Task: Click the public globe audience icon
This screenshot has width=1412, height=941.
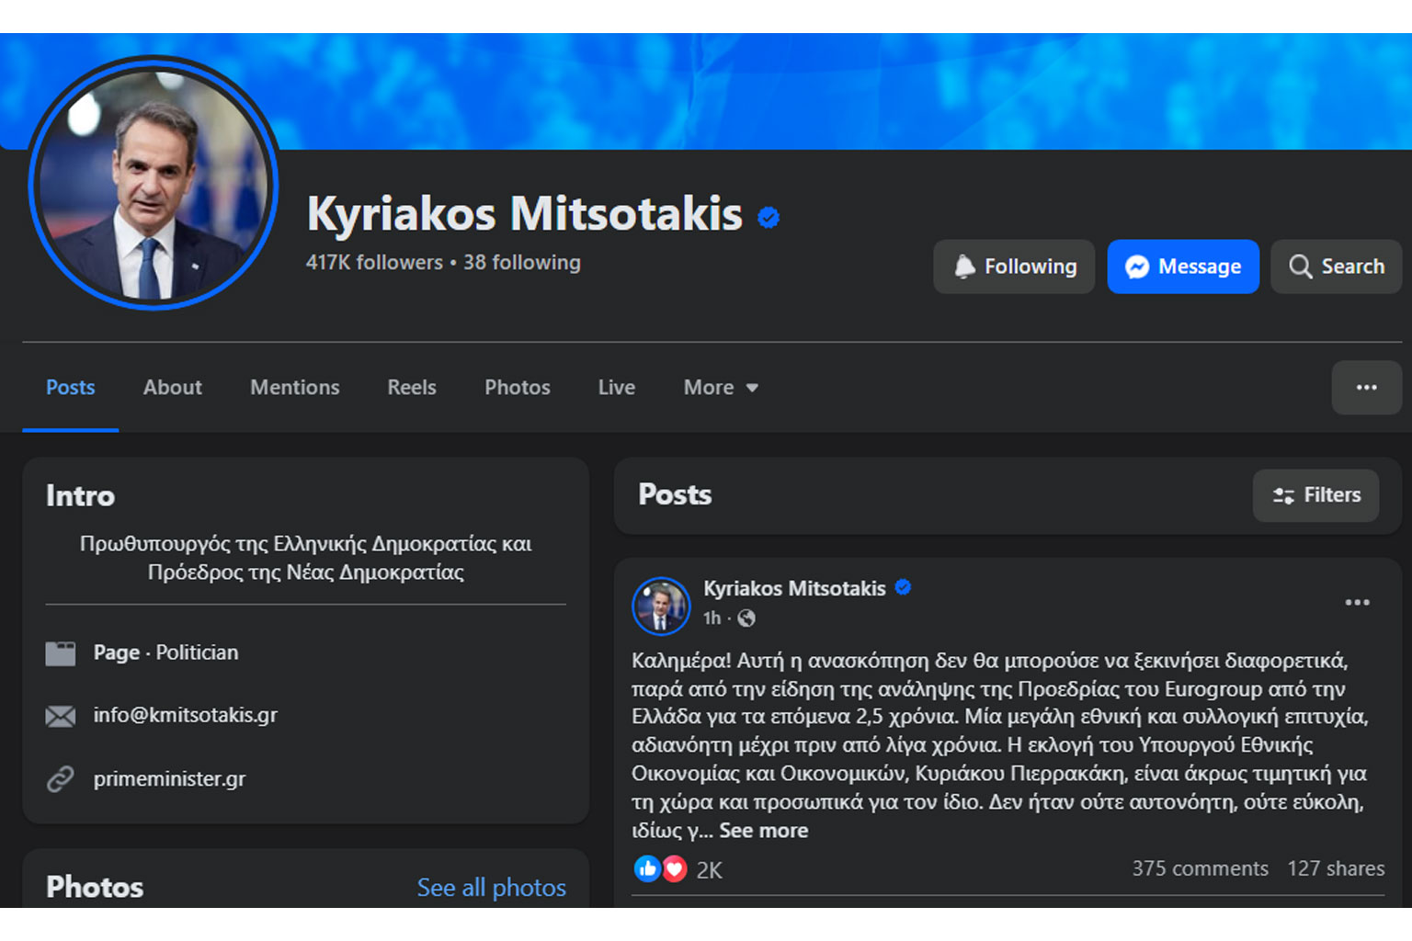Action: [x=746, y=618]
